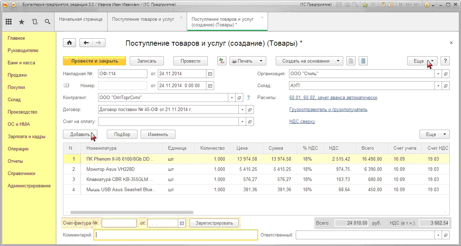This screenshot has width=461, height=246.
Task: Open the ООО "ОптТоргСити" counterparty card icon
Action: pos(239,98)
